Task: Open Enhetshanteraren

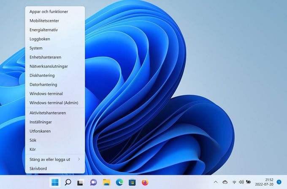Action: 55,57
